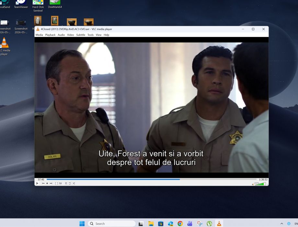Open the Subtitle menu
Screen dimensions: 298x227
81,35
